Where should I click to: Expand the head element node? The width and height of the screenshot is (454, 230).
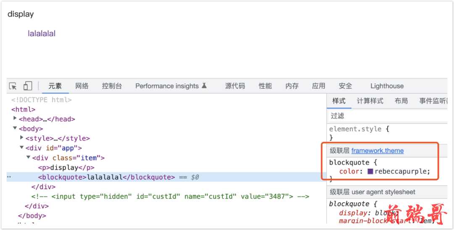15,118
